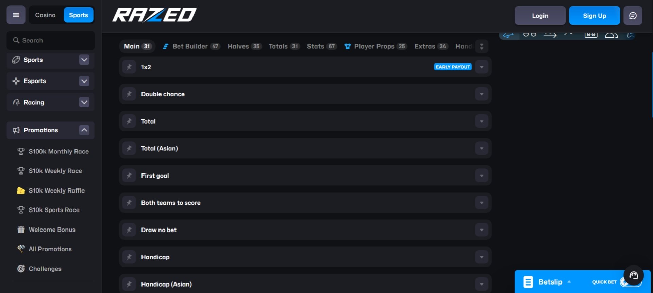
Task: Expand the First goal market odds
Action: (x=482, y=176)
